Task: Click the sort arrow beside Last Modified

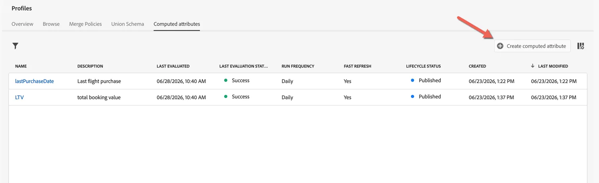Action: (x=533, y=66)
